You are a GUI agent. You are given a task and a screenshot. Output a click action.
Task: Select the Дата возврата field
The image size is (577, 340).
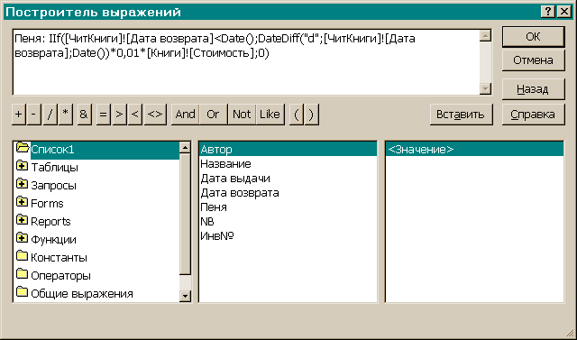(x=288, y=192)
